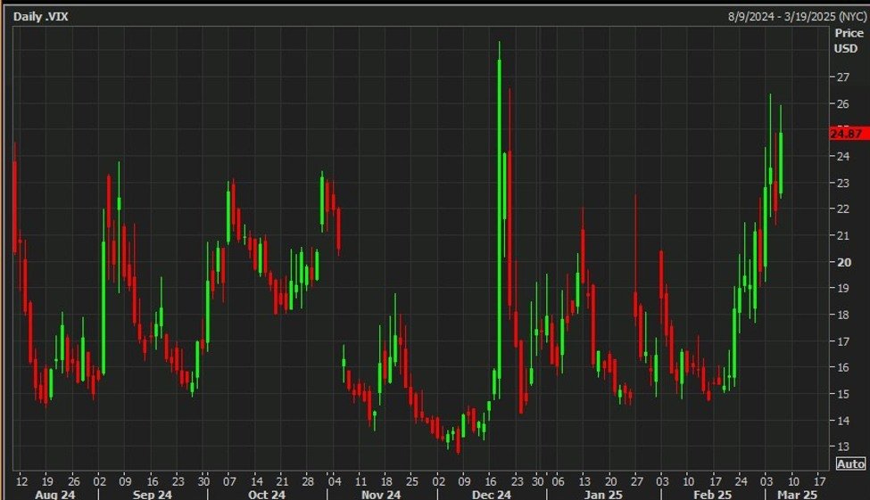
Task: Click the 13 price axis label
Action: coord(841,447)
